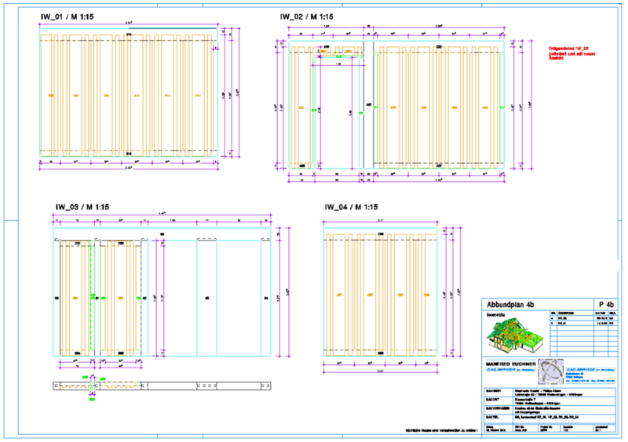628x442 pixels.
Task: Click the P 4b plan number box
Action: click(606, 306)
